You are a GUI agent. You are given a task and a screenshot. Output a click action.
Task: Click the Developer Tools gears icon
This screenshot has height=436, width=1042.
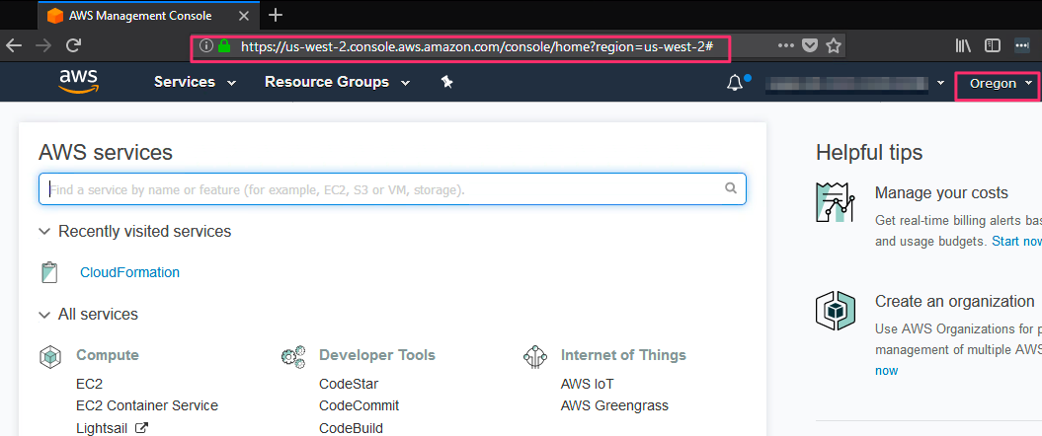click(x=293, y=356)
